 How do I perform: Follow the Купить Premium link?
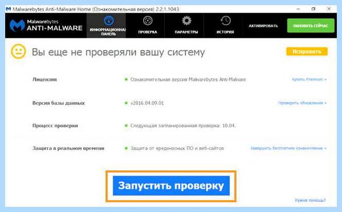(309, 80)
